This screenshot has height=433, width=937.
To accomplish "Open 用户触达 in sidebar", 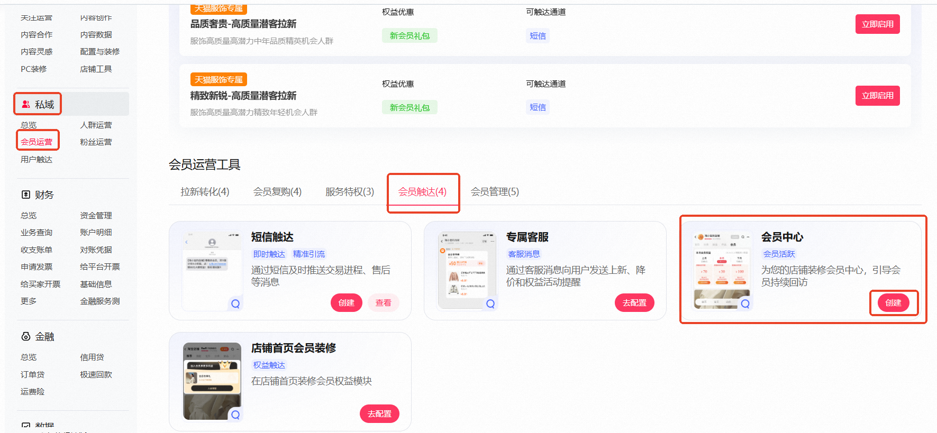I will 37,159.
